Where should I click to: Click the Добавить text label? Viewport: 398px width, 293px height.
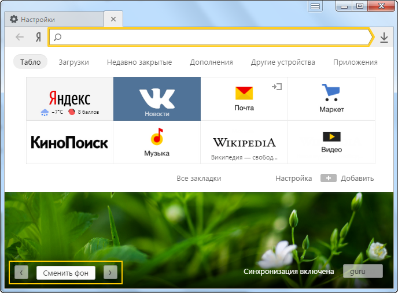(357, 179)
